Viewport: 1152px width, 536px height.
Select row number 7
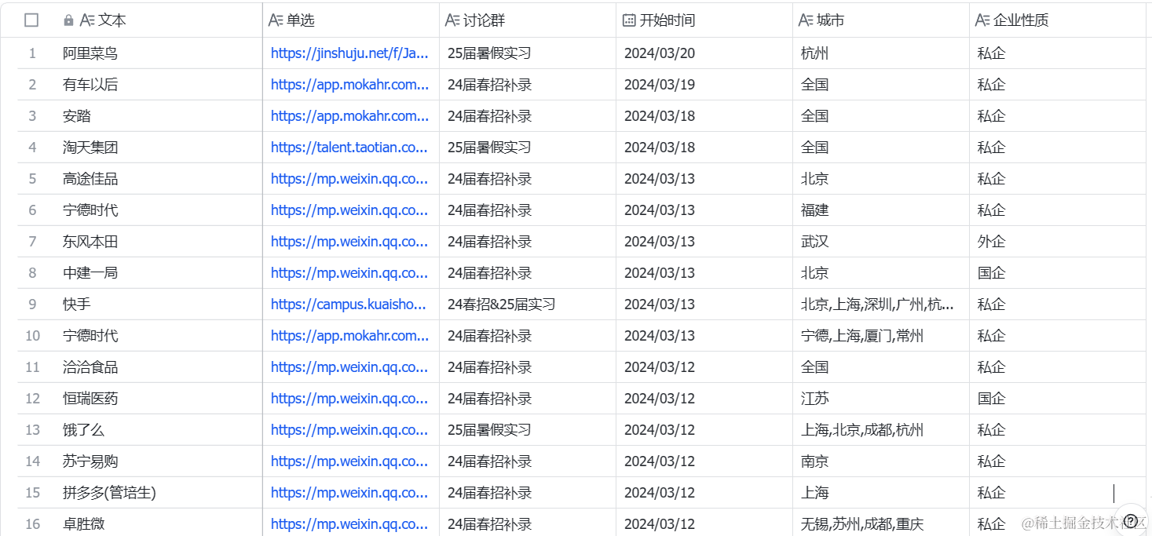(32, 242)
